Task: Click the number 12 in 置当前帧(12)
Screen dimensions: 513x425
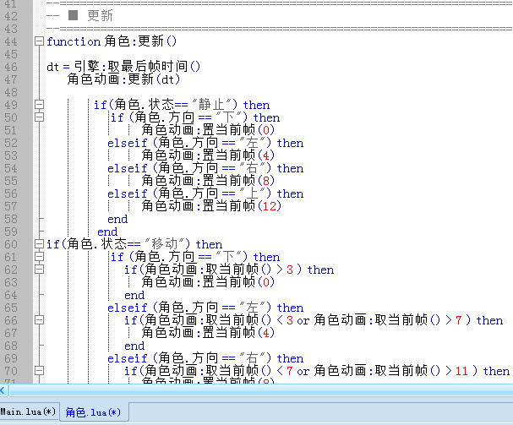Action: click(x=270, y=206)
